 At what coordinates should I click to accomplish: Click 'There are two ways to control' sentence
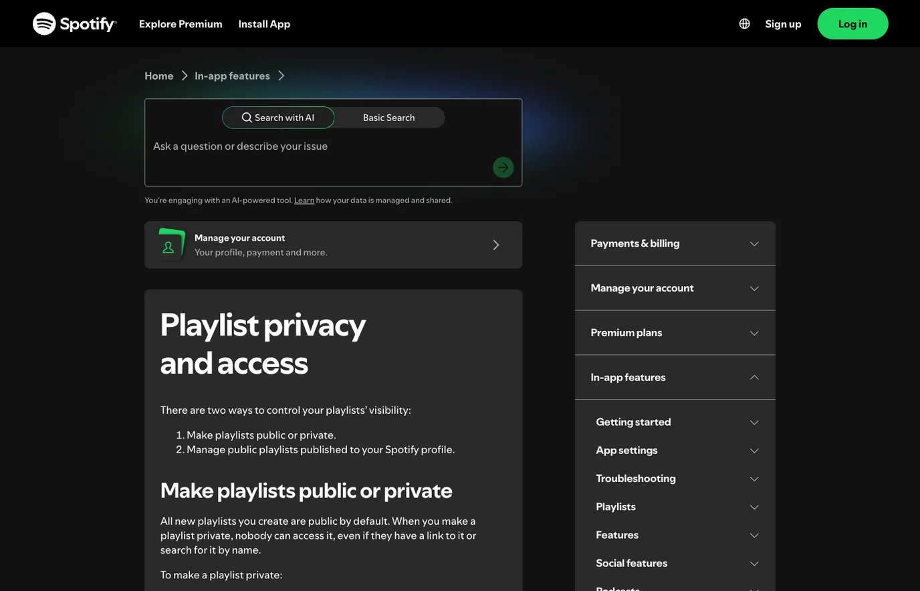[285, 410]
